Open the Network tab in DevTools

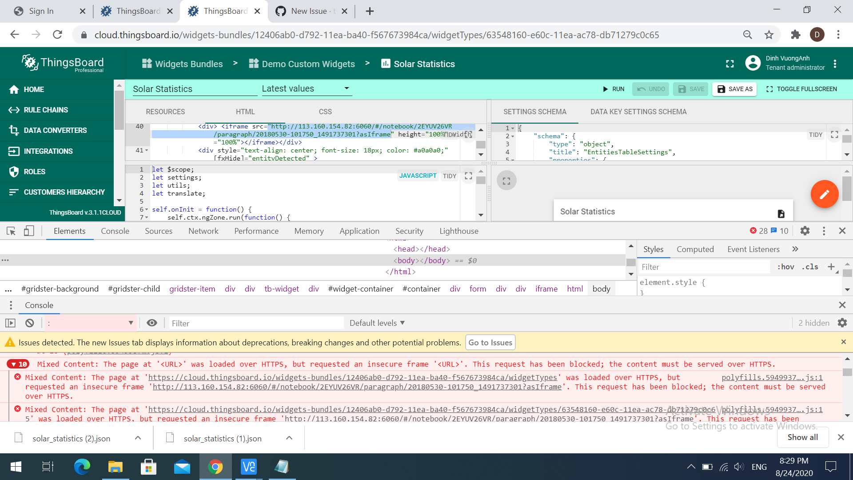203,231
